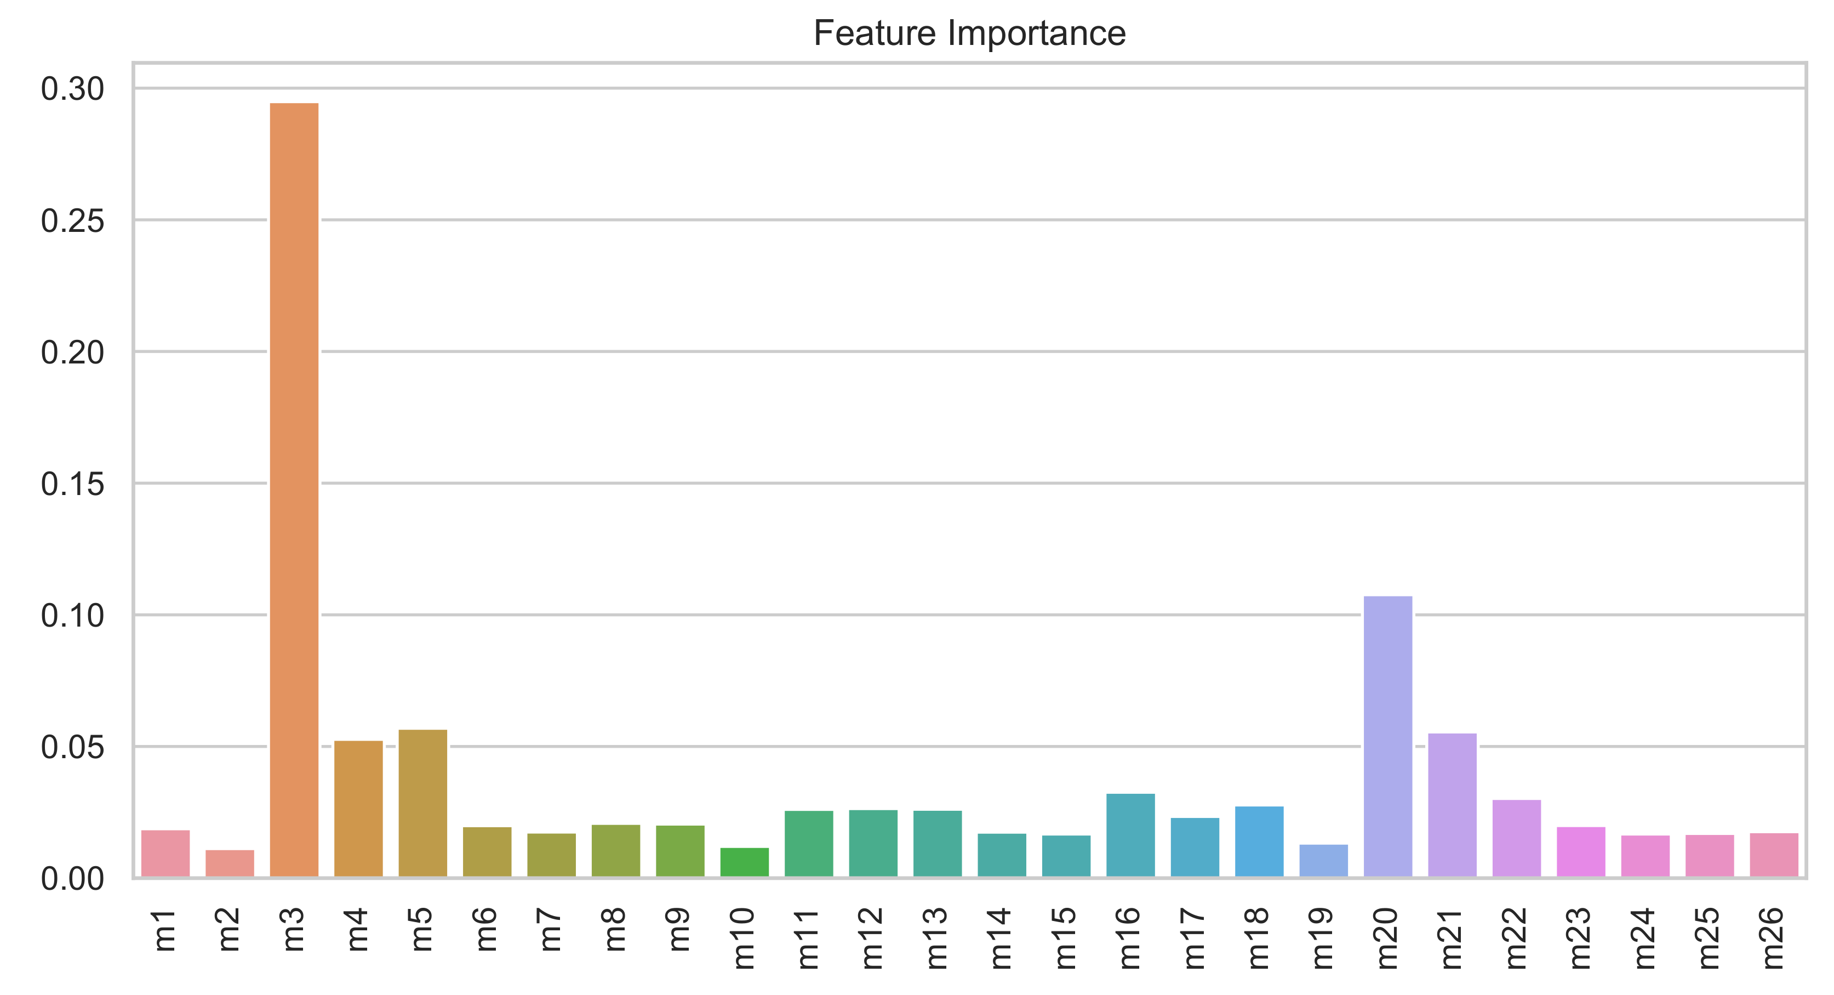Click the m4 bar

358,809
